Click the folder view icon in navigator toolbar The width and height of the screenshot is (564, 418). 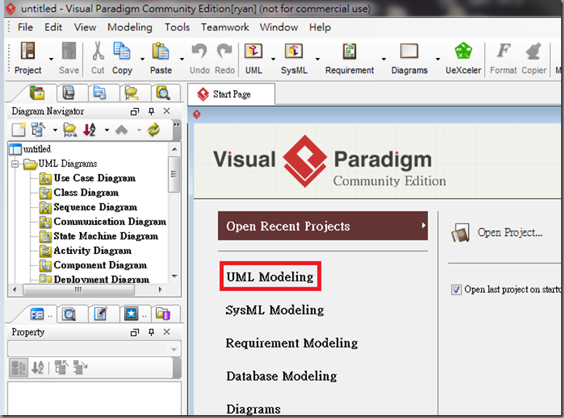pos(70,130)
